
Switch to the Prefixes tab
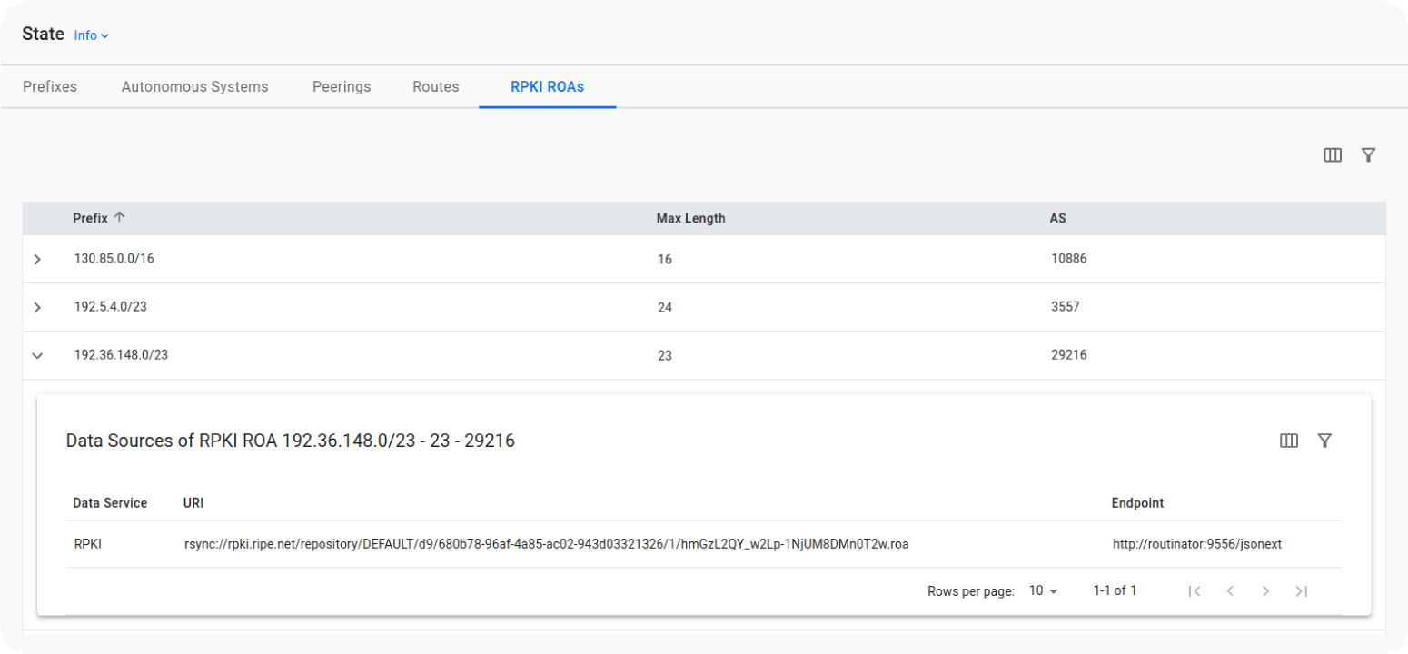[x=50, y=87]
